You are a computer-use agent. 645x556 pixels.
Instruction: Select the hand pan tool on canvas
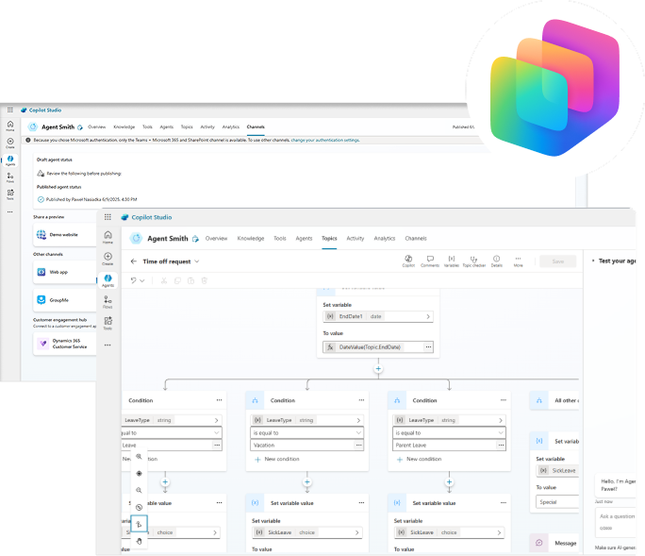(140, 541)
